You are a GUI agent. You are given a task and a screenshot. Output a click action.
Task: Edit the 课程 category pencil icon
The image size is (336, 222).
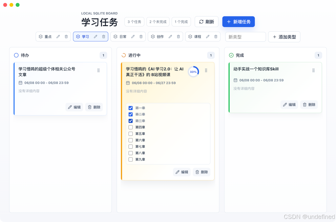208,37
